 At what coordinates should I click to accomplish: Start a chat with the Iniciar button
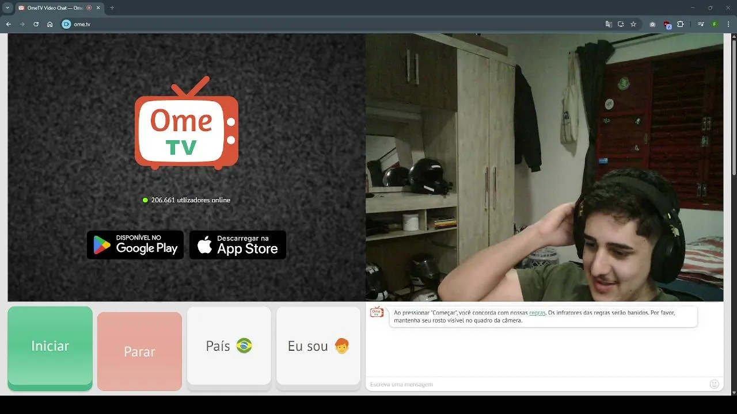tap(50, 348)
